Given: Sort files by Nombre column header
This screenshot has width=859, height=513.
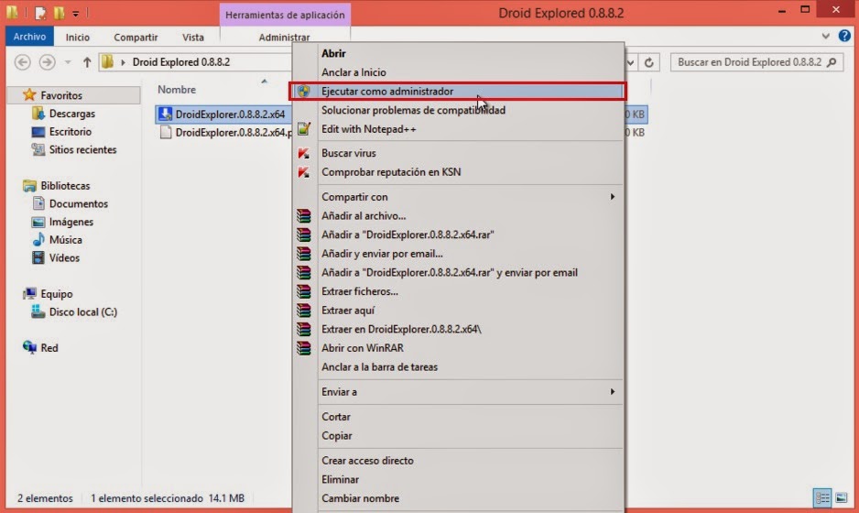Looking at the screenshot, I should (x=177, y=90).
